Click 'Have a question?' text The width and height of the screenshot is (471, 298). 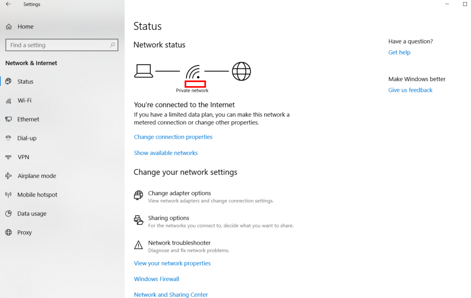[410, 41]
